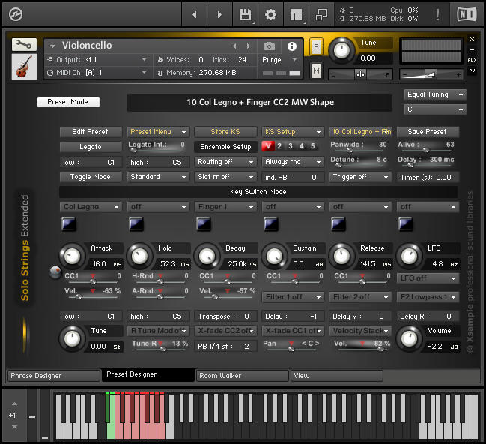Select ensemble voice 5

[x=313, y=146]
